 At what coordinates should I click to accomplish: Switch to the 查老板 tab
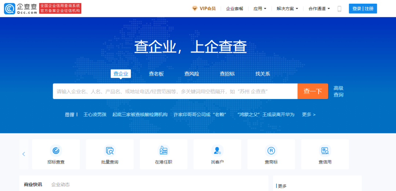pos(156,74)
